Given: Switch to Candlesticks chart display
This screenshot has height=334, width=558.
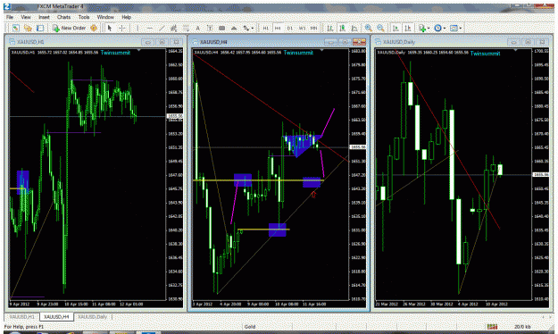Looking at the screenshot, I should 342,28.
